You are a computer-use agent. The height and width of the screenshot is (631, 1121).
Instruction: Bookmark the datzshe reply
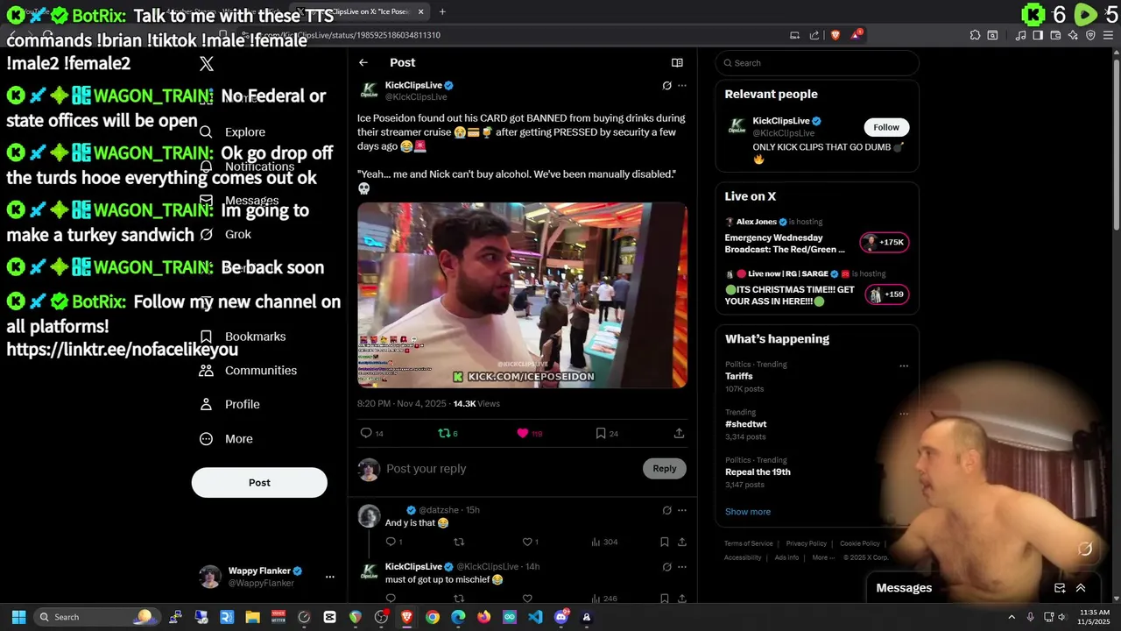pos(665,542)
